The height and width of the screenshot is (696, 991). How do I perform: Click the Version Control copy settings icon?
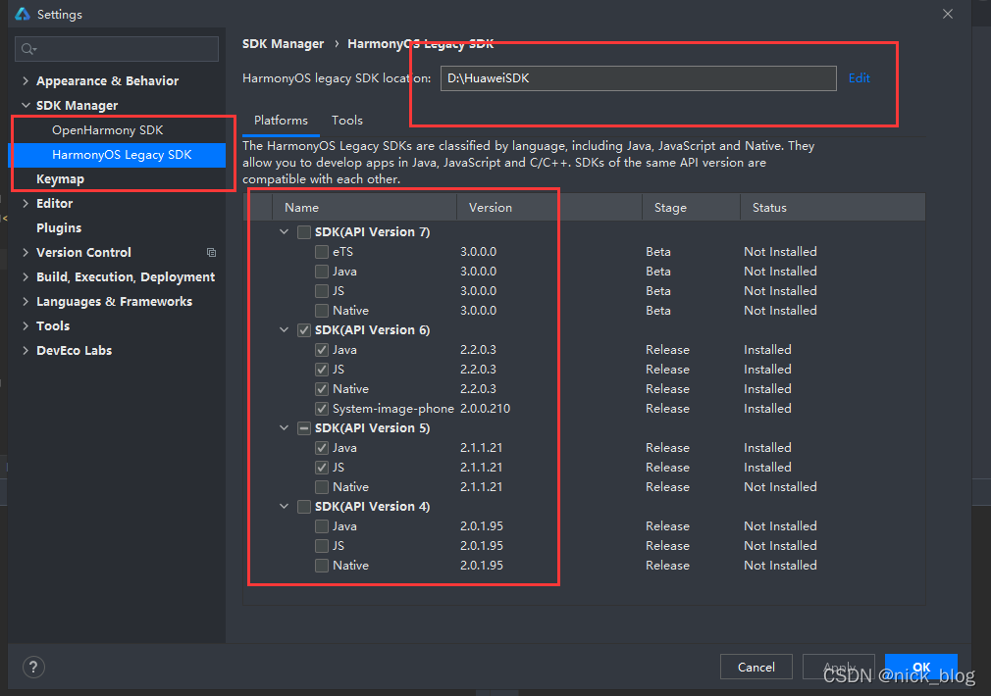point(211,253)
